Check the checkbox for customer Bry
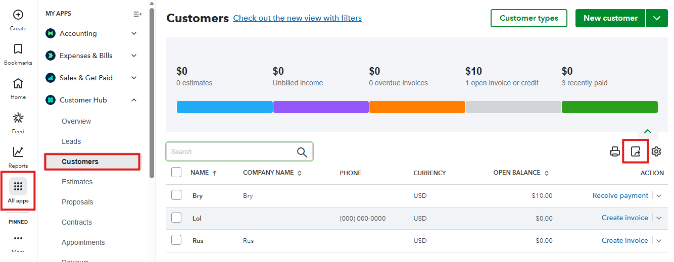Viewport: 674px width, 262px height. pyautogui.click(x=176, y=195)
